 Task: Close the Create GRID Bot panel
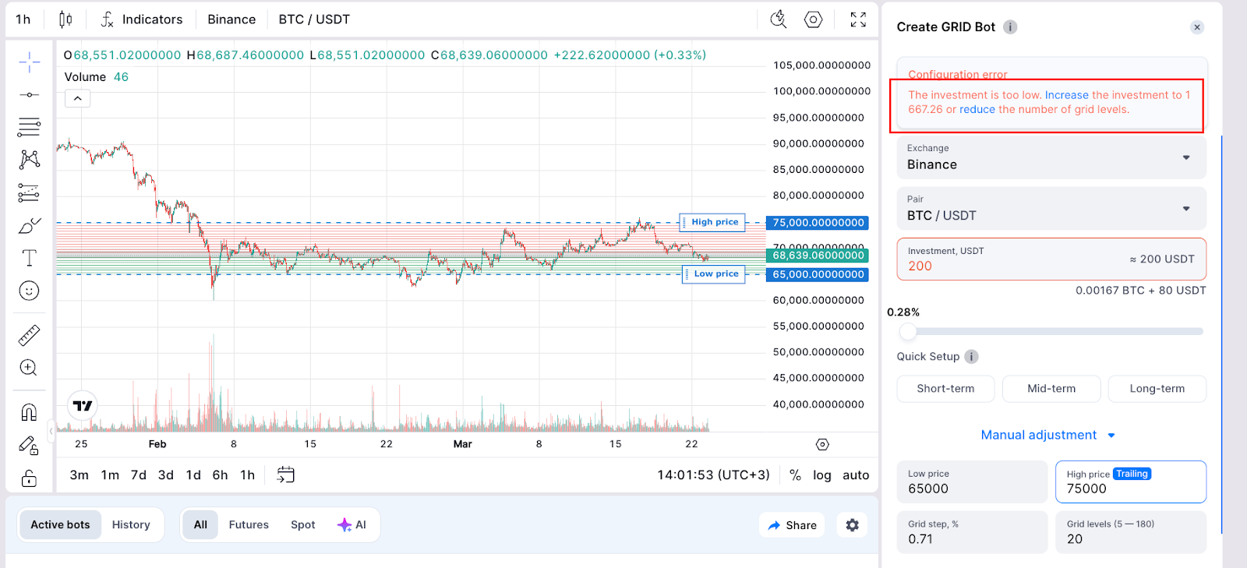click(x=1197, y=27)
